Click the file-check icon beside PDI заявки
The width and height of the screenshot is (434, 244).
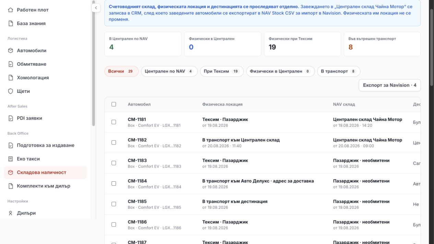(11, 118)
